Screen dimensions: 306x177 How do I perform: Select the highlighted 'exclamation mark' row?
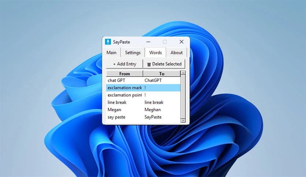click(x=143, y=88)
